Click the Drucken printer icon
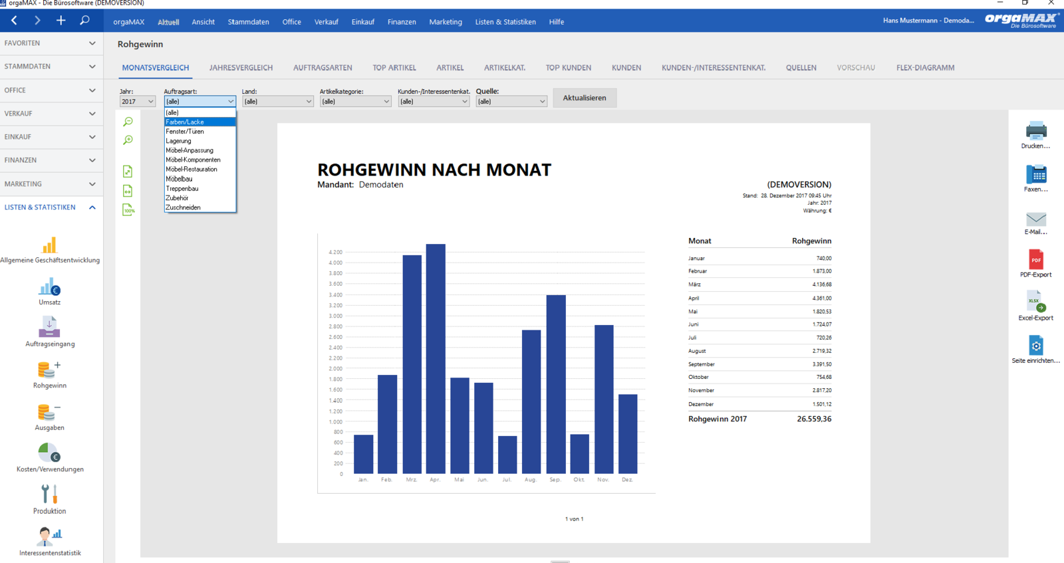Viewport: 1064px width, 563px height. pyautogui.click(x=1035, y=130)
